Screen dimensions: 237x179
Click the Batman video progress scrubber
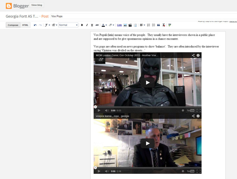pos(95,107)
